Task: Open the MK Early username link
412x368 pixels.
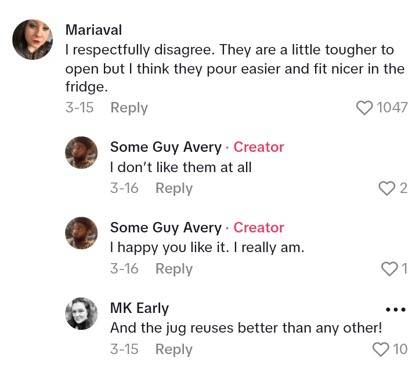Action: 139,308
